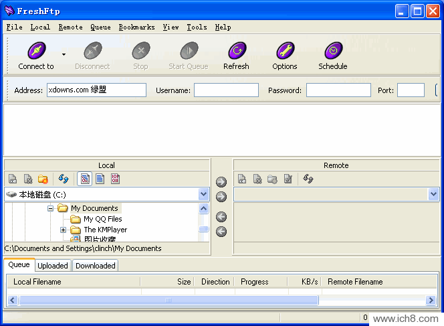444x326 pixels.
Task: Open the Schedule clock icon
Action: point(333,50)
